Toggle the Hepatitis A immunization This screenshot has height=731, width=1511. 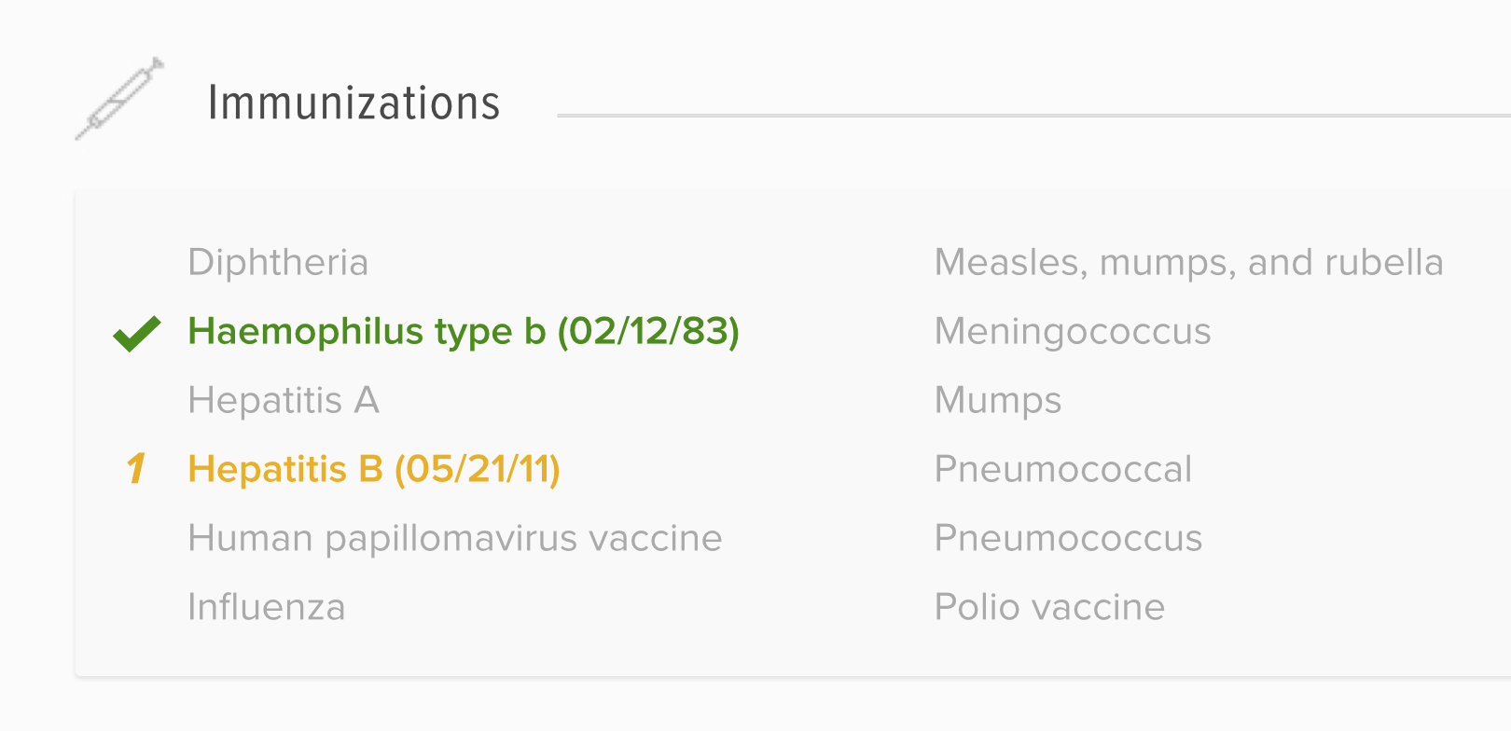click(x=284, y=401)
